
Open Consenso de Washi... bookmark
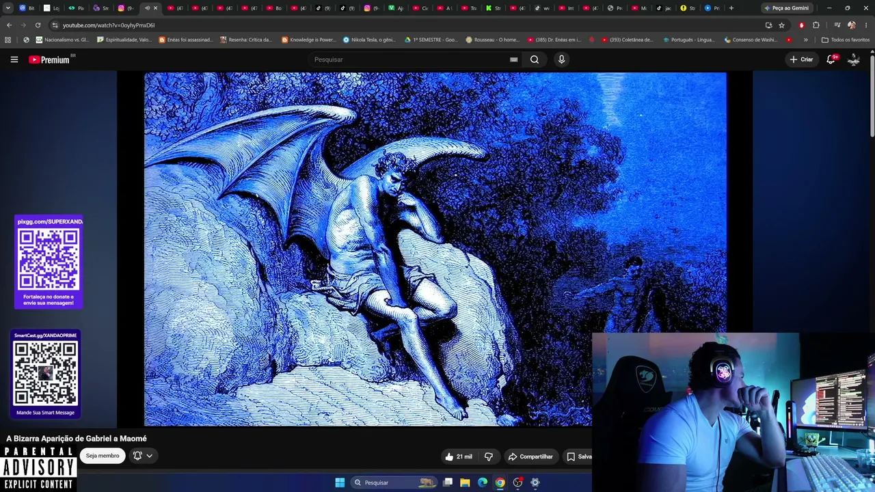(x=750, y=40)
